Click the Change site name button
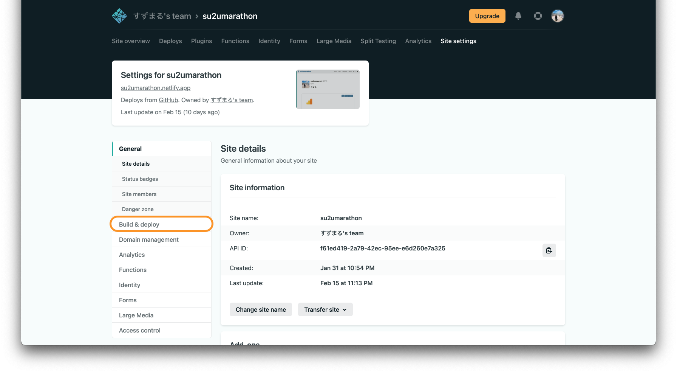The image size is (677, 373). click(x=261, y=309)
